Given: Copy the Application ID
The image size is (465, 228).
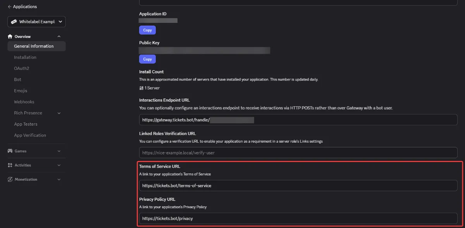Looking at the screenshot, I should 147,30.
